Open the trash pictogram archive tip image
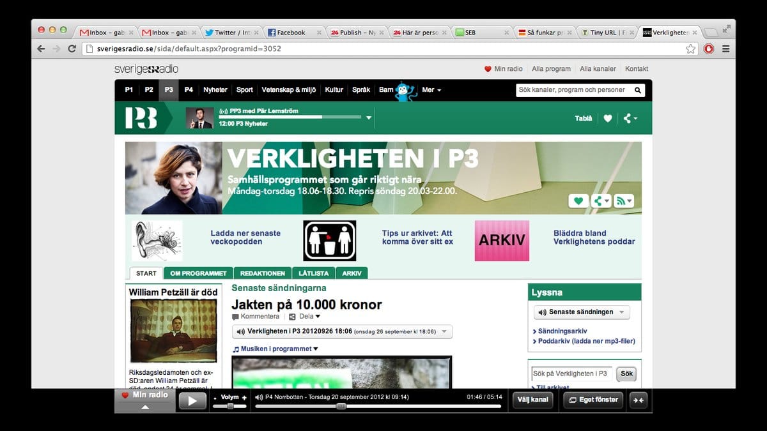The image size is (767, 431). coord(329,241)
